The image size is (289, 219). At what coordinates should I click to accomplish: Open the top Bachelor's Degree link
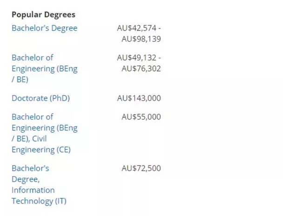tap(44, 28)
